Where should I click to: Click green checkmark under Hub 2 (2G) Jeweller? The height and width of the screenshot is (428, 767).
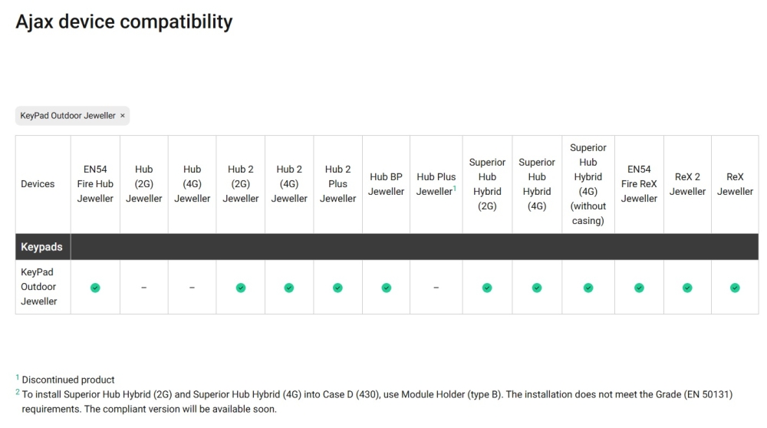coord(241,288)
